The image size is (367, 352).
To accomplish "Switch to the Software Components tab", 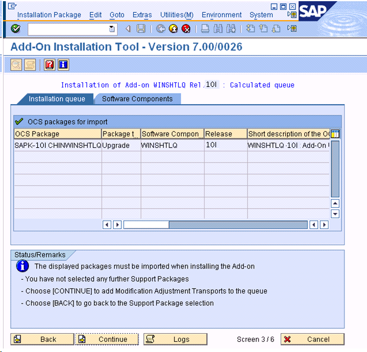I will 137,99.
